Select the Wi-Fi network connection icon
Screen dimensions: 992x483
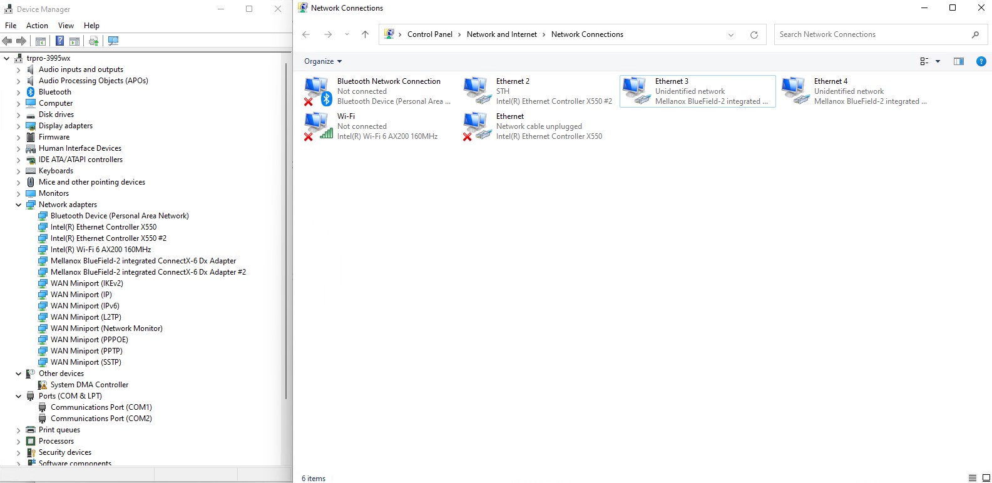pyautogui.click(x=317, y=126)
